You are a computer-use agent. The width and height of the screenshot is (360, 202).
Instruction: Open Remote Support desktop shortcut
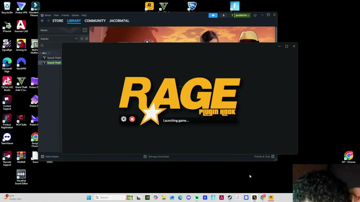pos(7,159)
